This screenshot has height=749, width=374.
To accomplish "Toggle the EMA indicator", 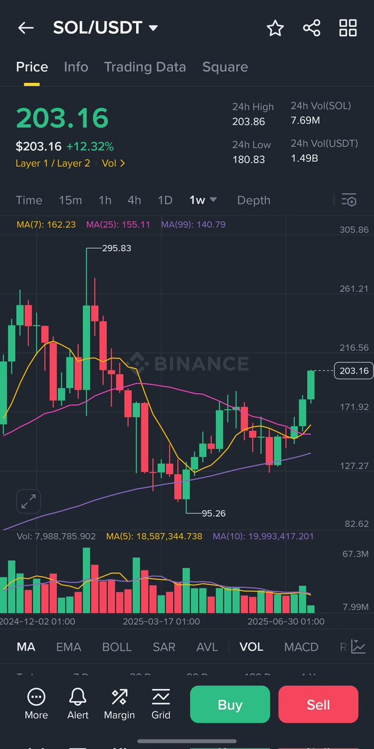I will [x=69, y=647].
